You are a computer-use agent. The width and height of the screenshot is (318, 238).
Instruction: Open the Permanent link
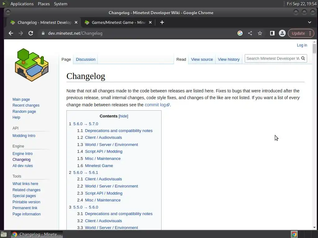coord(25,208)
